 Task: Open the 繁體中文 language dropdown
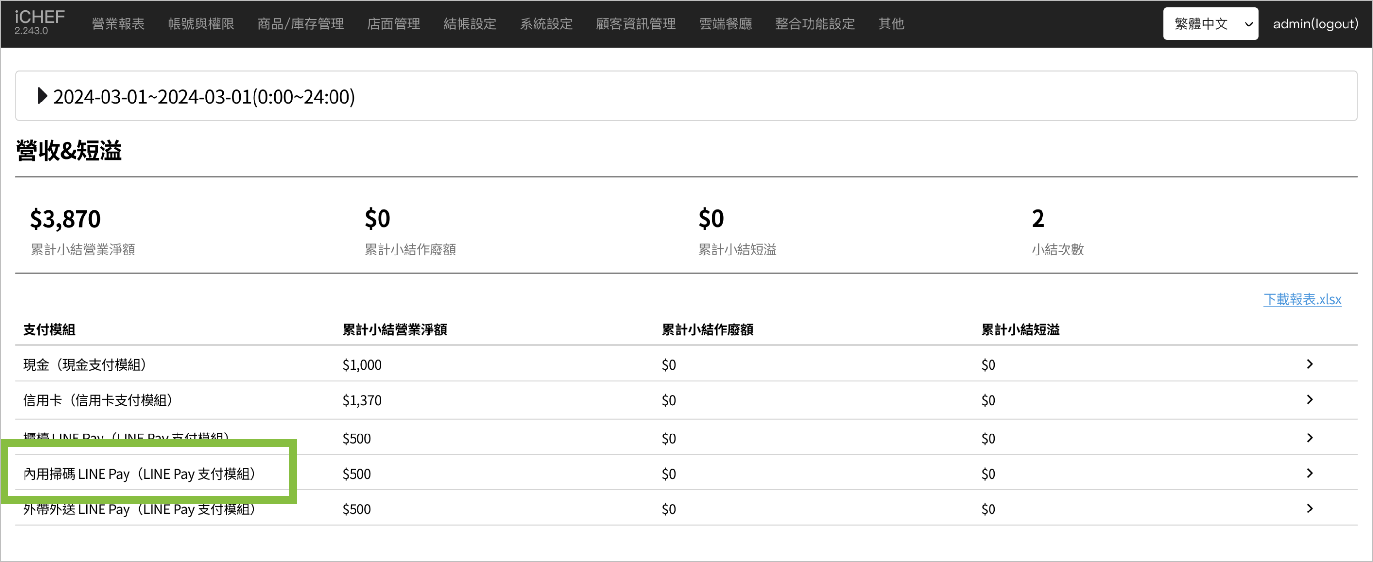click(1210, 24)
